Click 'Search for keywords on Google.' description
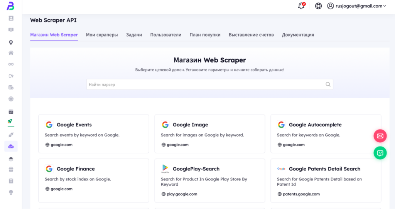The height and width of the screenshot is (209, 395). [309, 135]
